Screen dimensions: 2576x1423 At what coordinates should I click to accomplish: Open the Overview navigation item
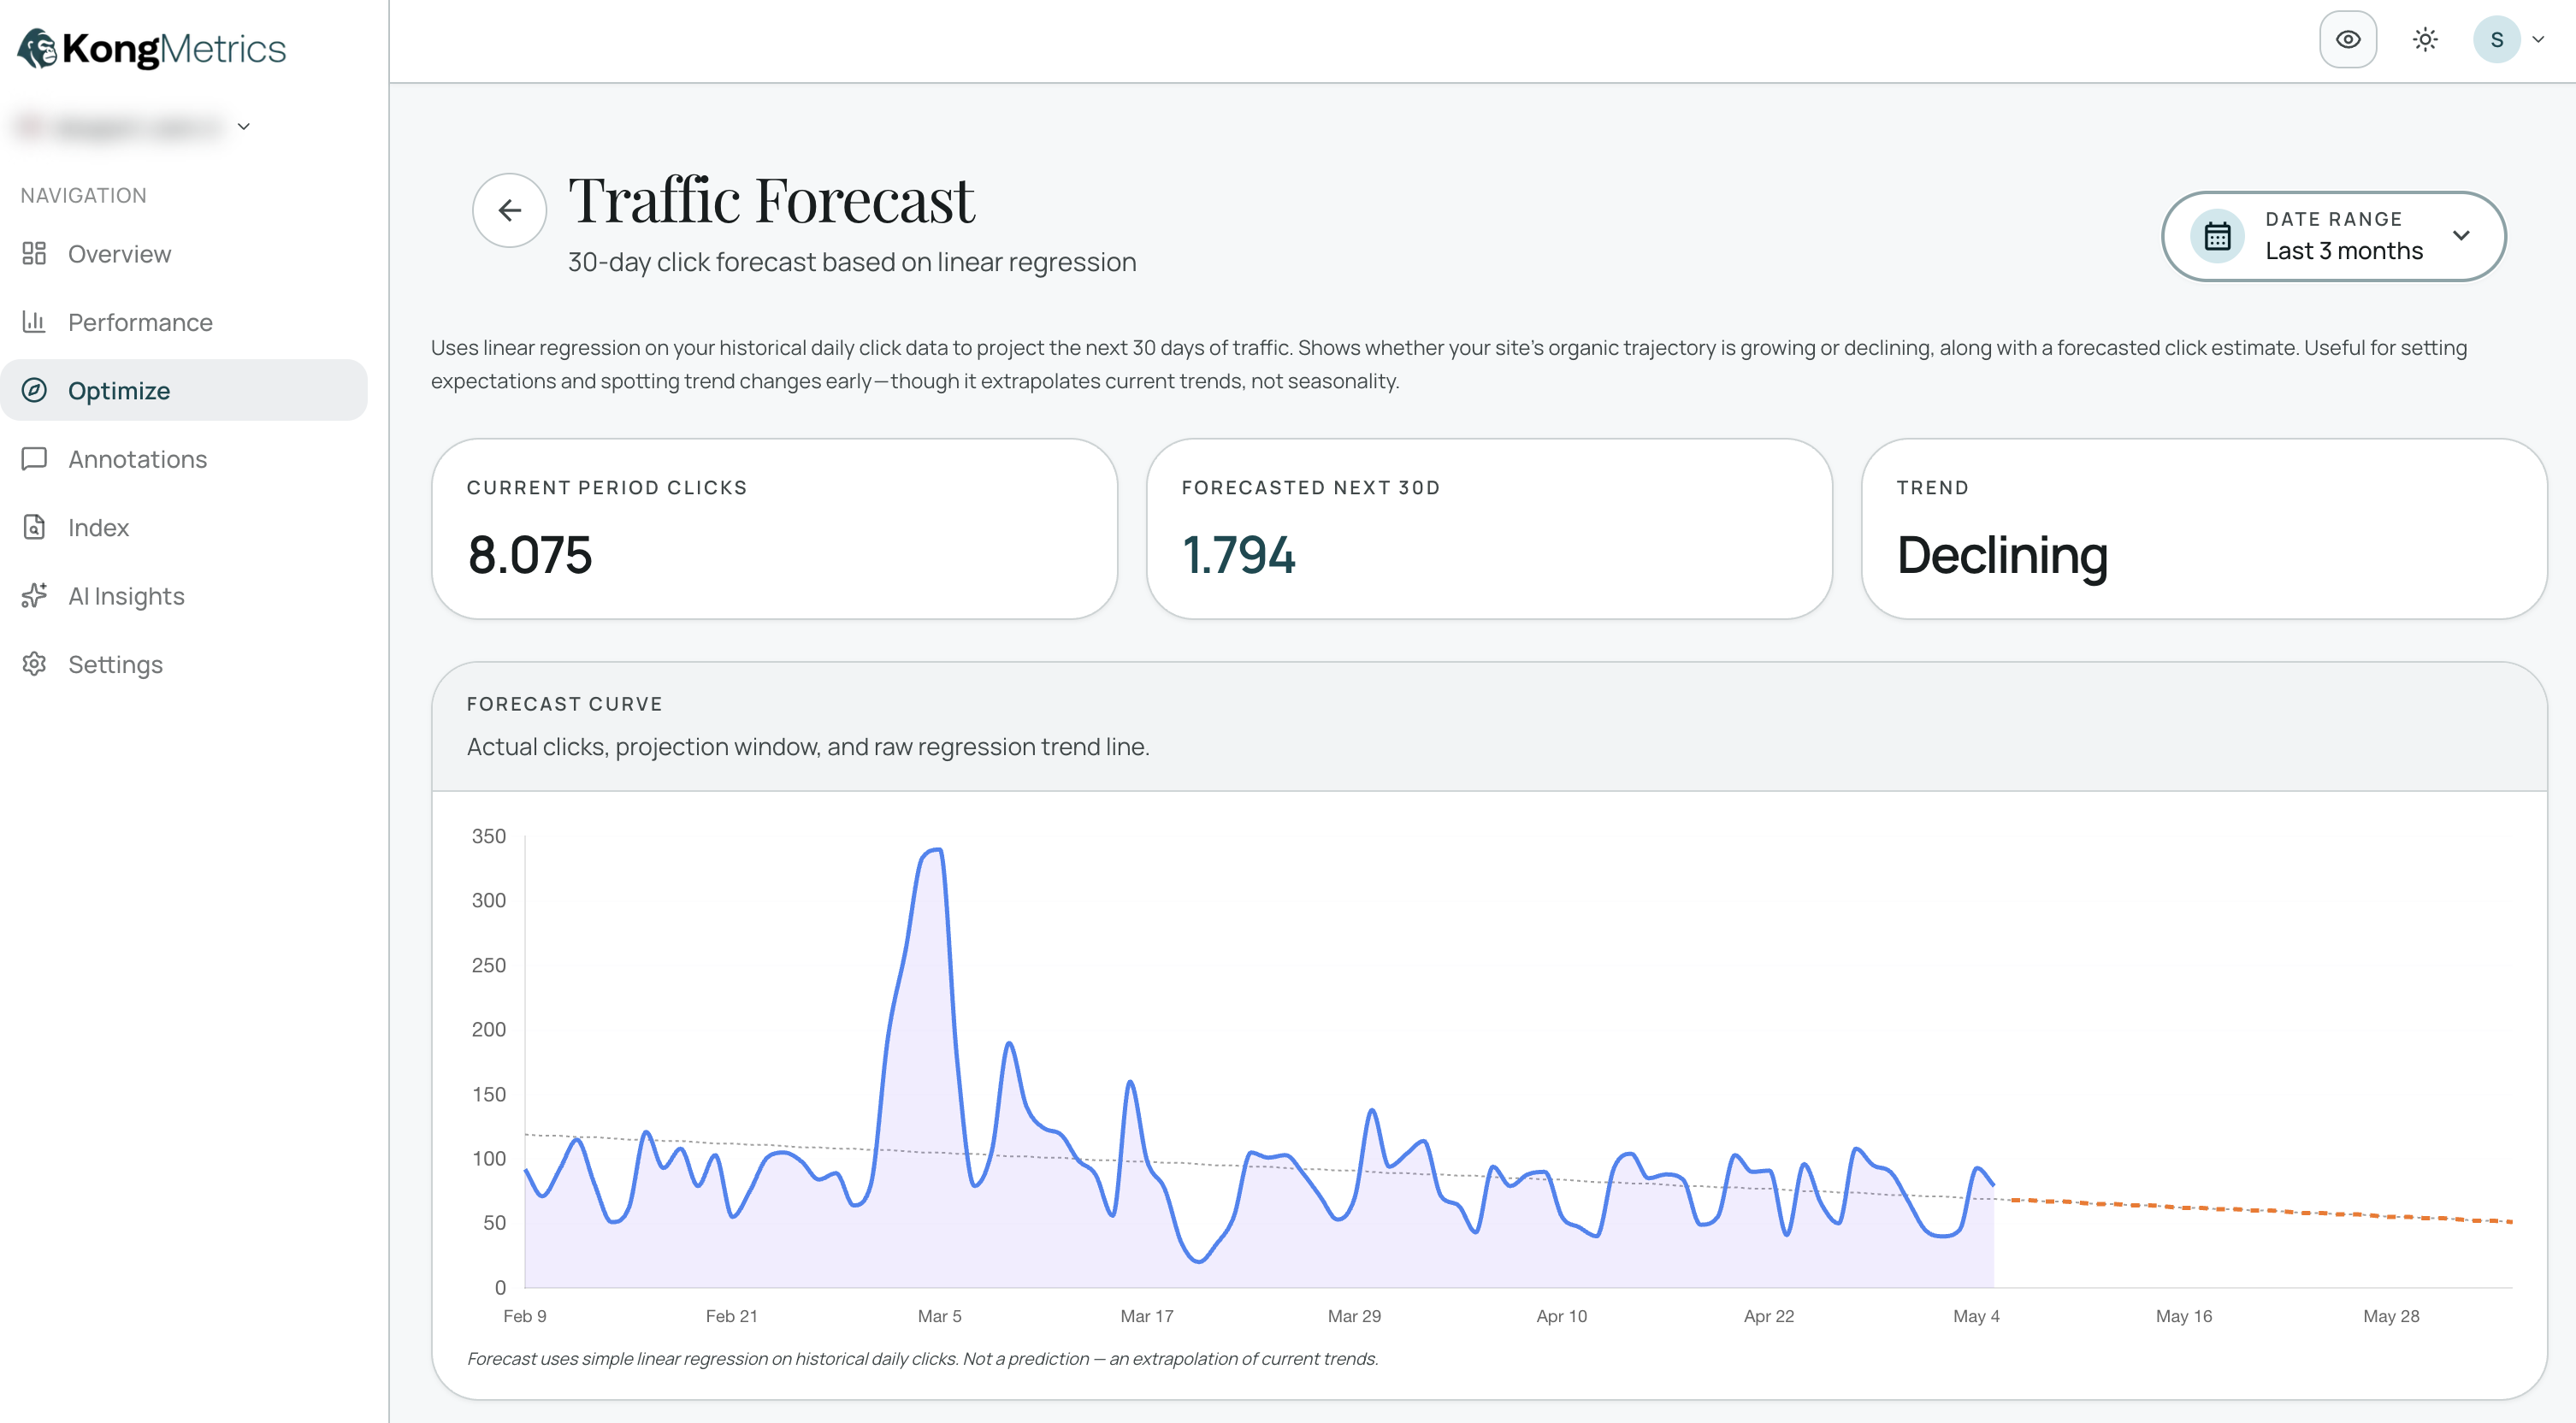[x=184, y=254]
